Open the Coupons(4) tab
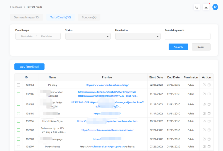The height and width of the screenshot is (151, 223). point(89,17)
